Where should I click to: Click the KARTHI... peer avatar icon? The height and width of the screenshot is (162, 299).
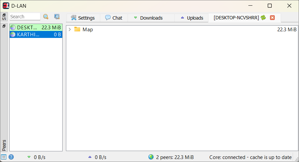coord(13,34)
